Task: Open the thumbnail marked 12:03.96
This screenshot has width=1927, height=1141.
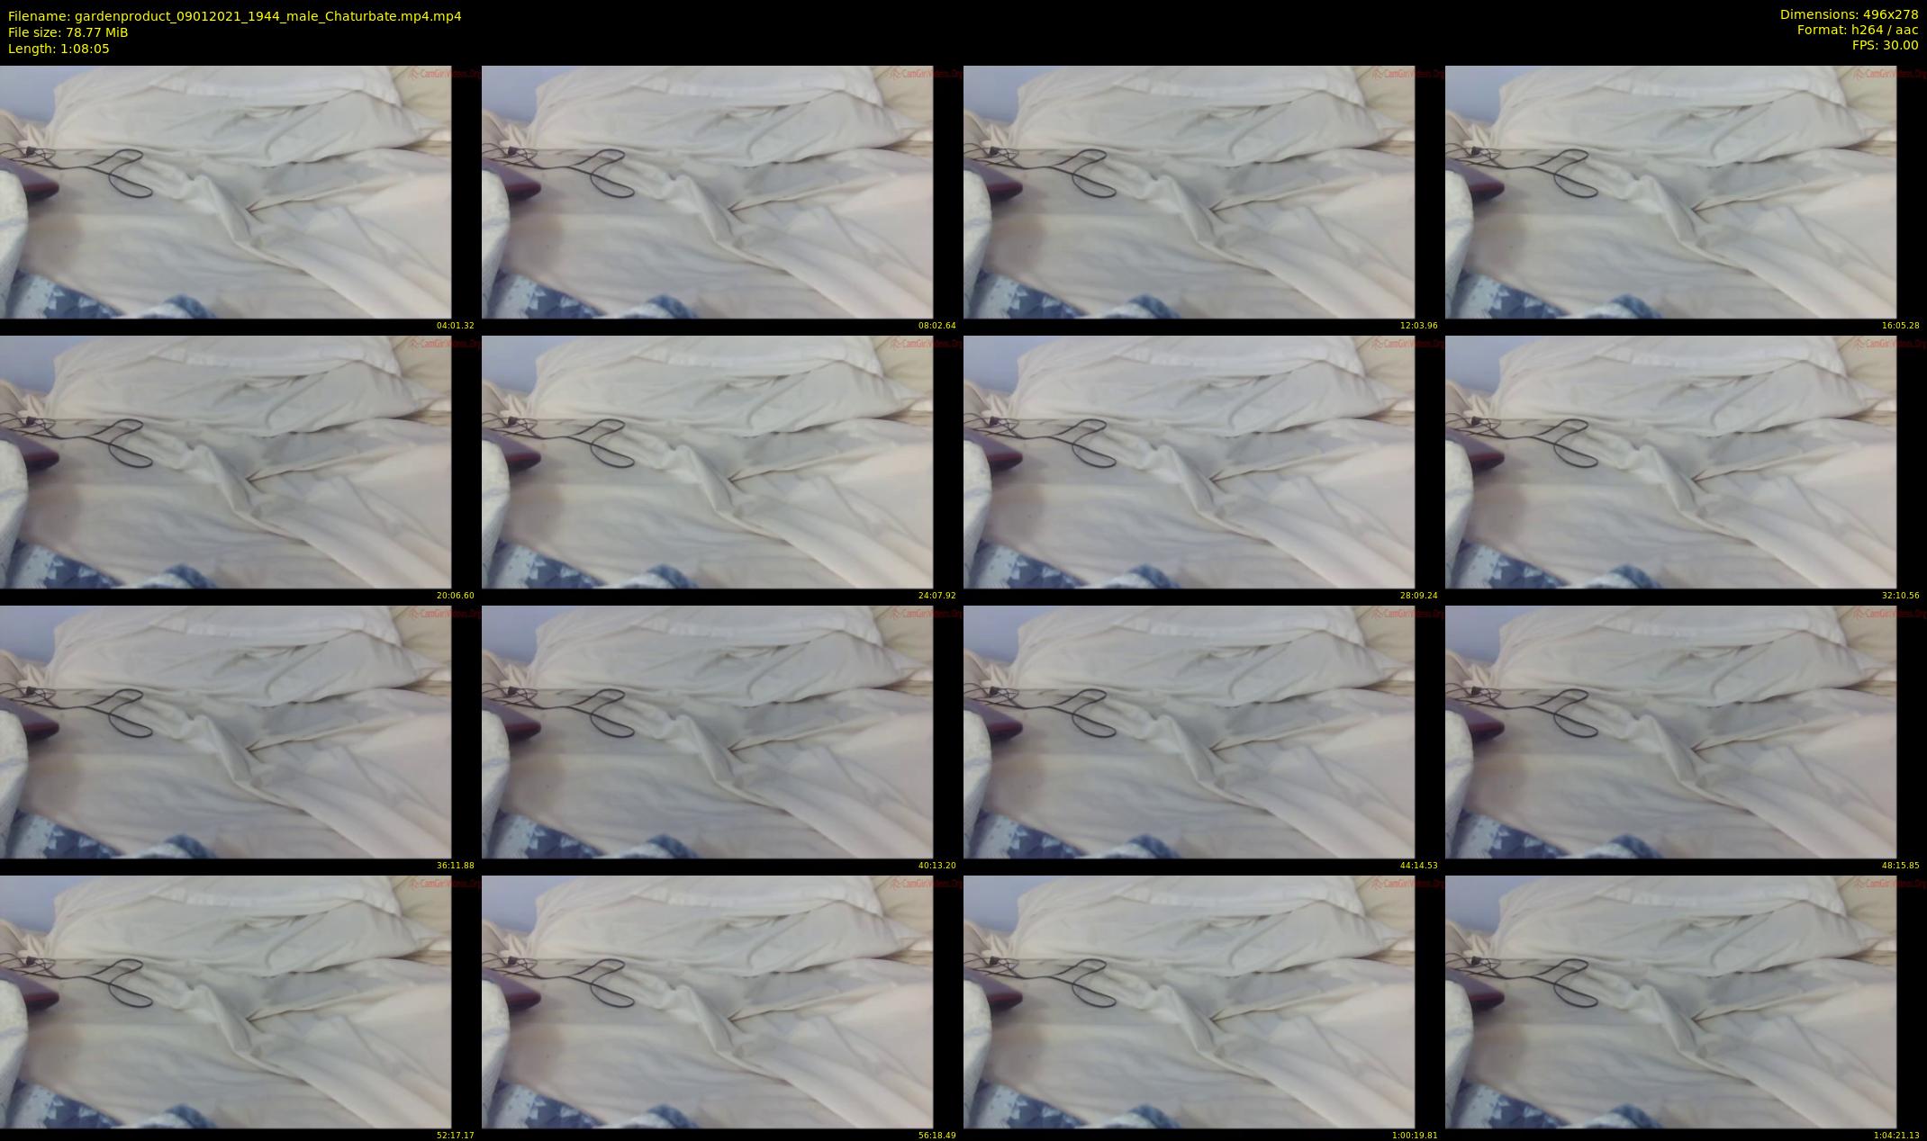Action: [1189, 192]
